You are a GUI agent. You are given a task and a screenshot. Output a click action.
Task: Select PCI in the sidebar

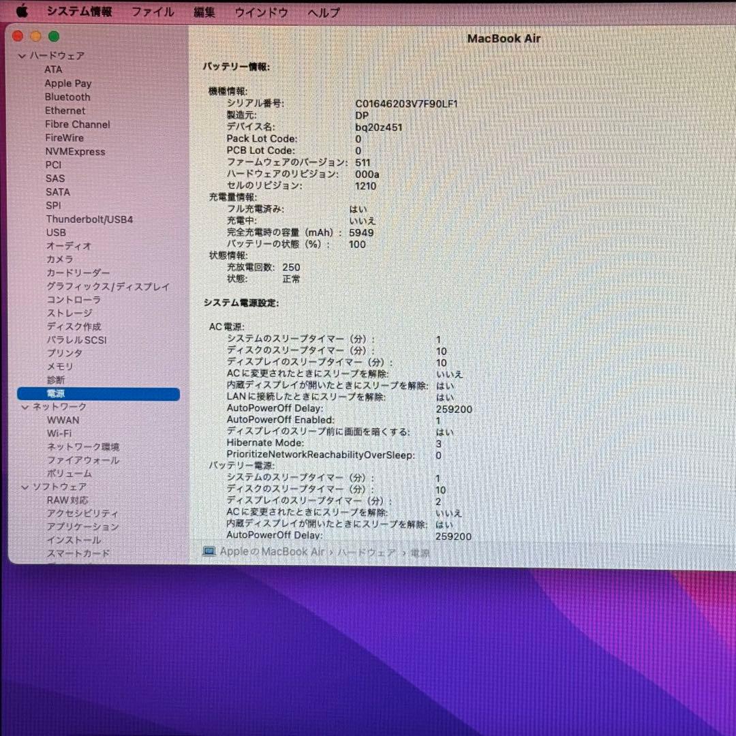(54, 165)
